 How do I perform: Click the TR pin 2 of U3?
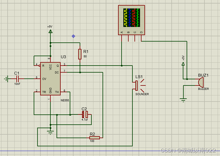pos(37,92)
